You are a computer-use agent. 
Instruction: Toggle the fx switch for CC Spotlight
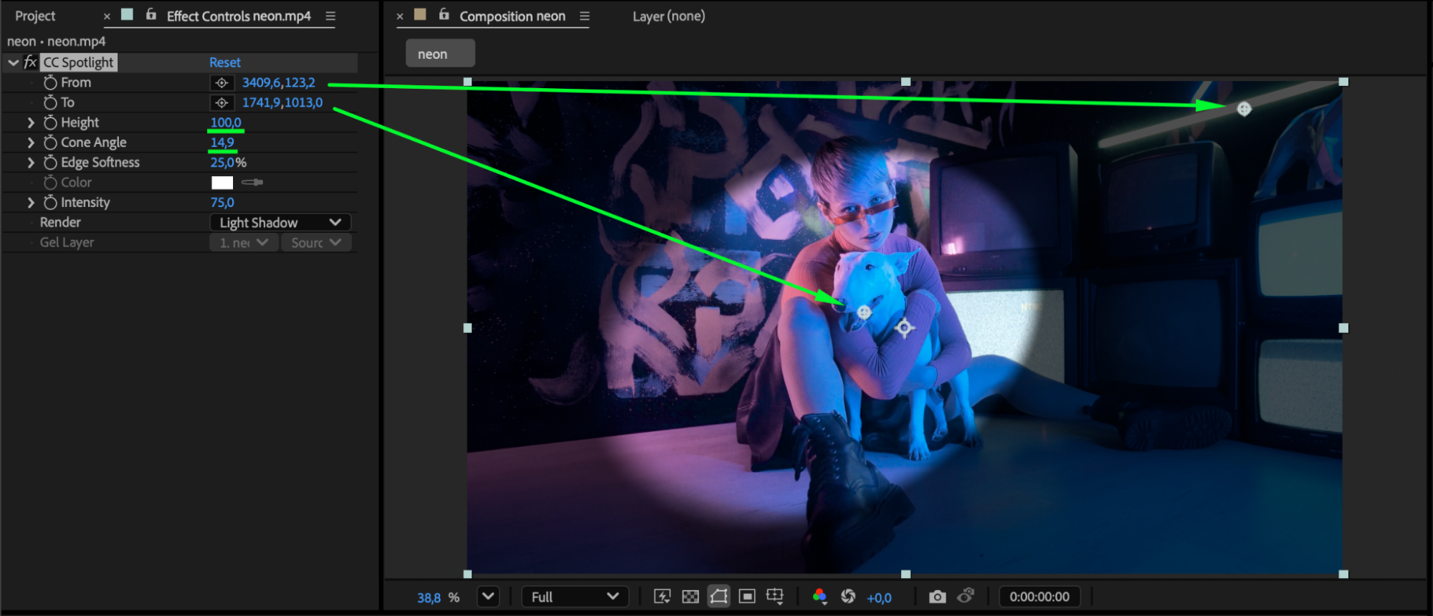pos(30,62)
